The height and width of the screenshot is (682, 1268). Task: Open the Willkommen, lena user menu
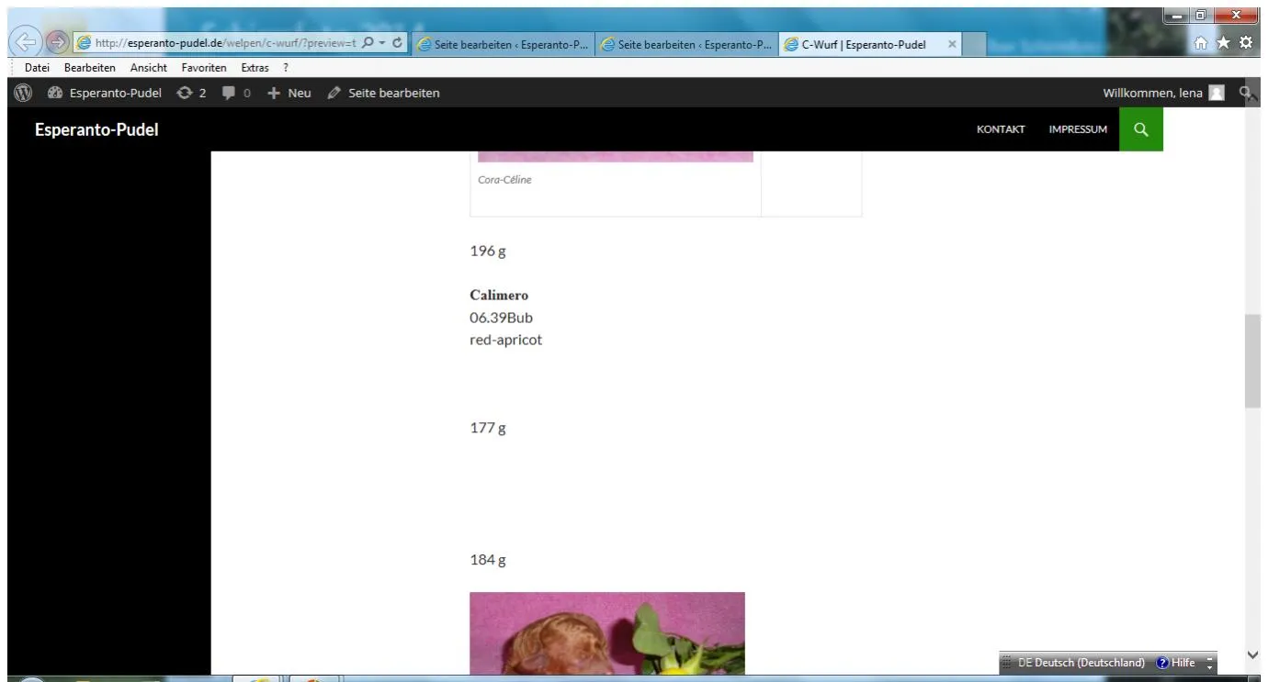point(1163,93)
